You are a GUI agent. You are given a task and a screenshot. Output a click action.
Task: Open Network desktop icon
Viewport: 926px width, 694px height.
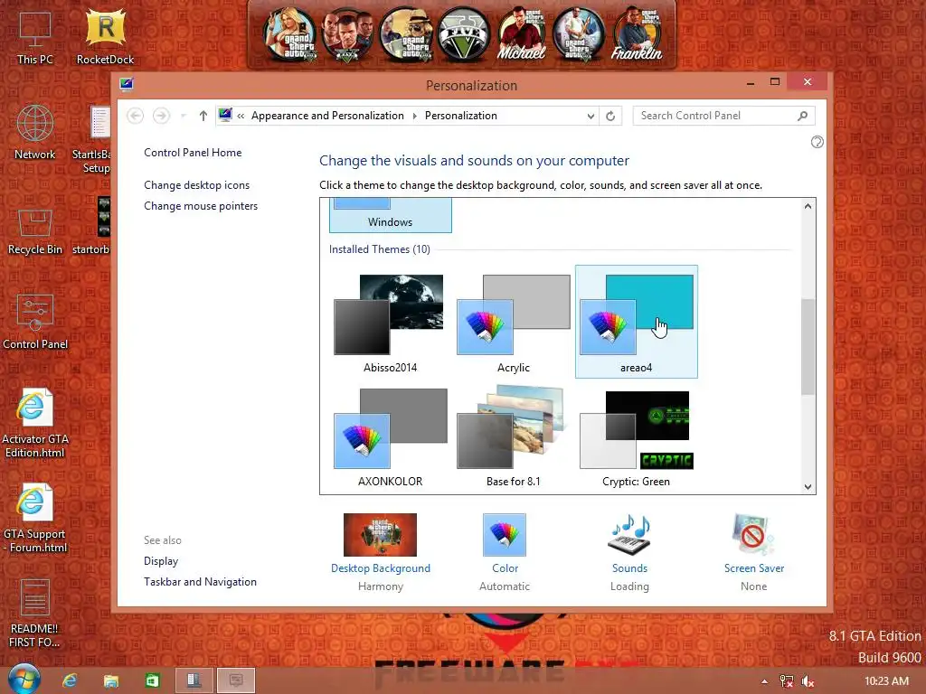(x=35, y=132)
